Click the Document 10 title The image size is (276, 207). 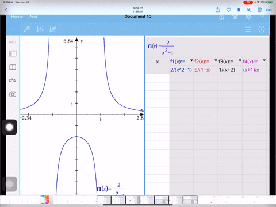tap(138, 17)
